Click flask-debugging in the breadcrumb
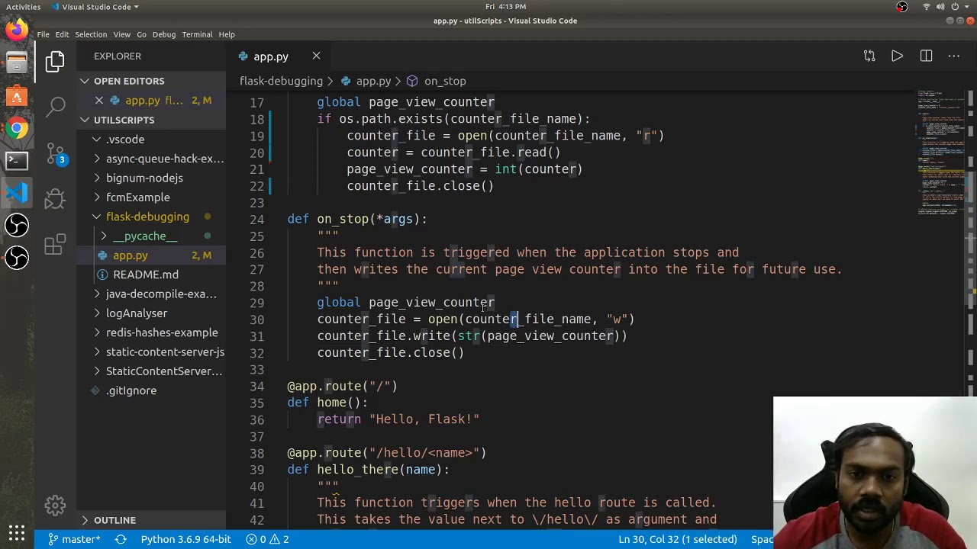Screen dimensions: 977x549 pos(281,81)
